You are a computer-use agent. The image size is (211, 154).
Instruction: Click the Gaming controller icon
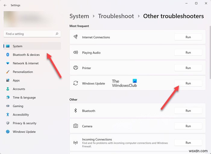click(x=8, y=106)
